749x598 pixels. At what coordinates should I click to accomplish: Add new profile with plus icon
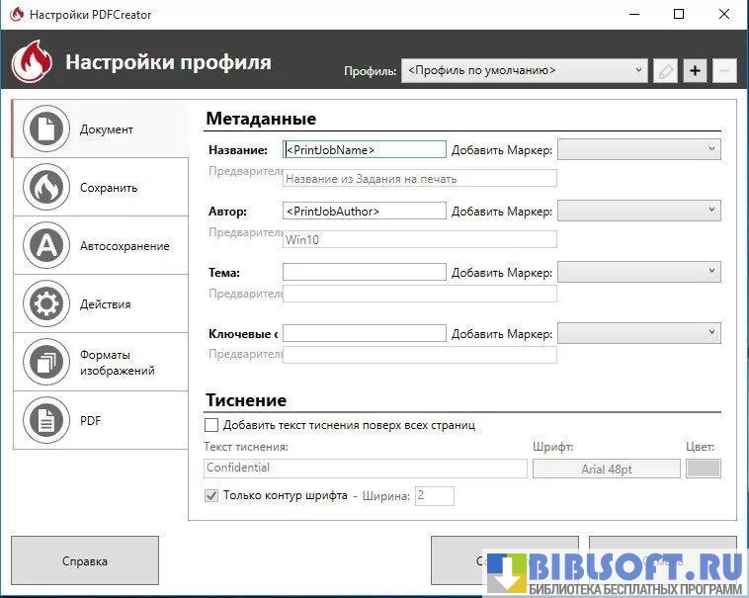click(695, 71)
